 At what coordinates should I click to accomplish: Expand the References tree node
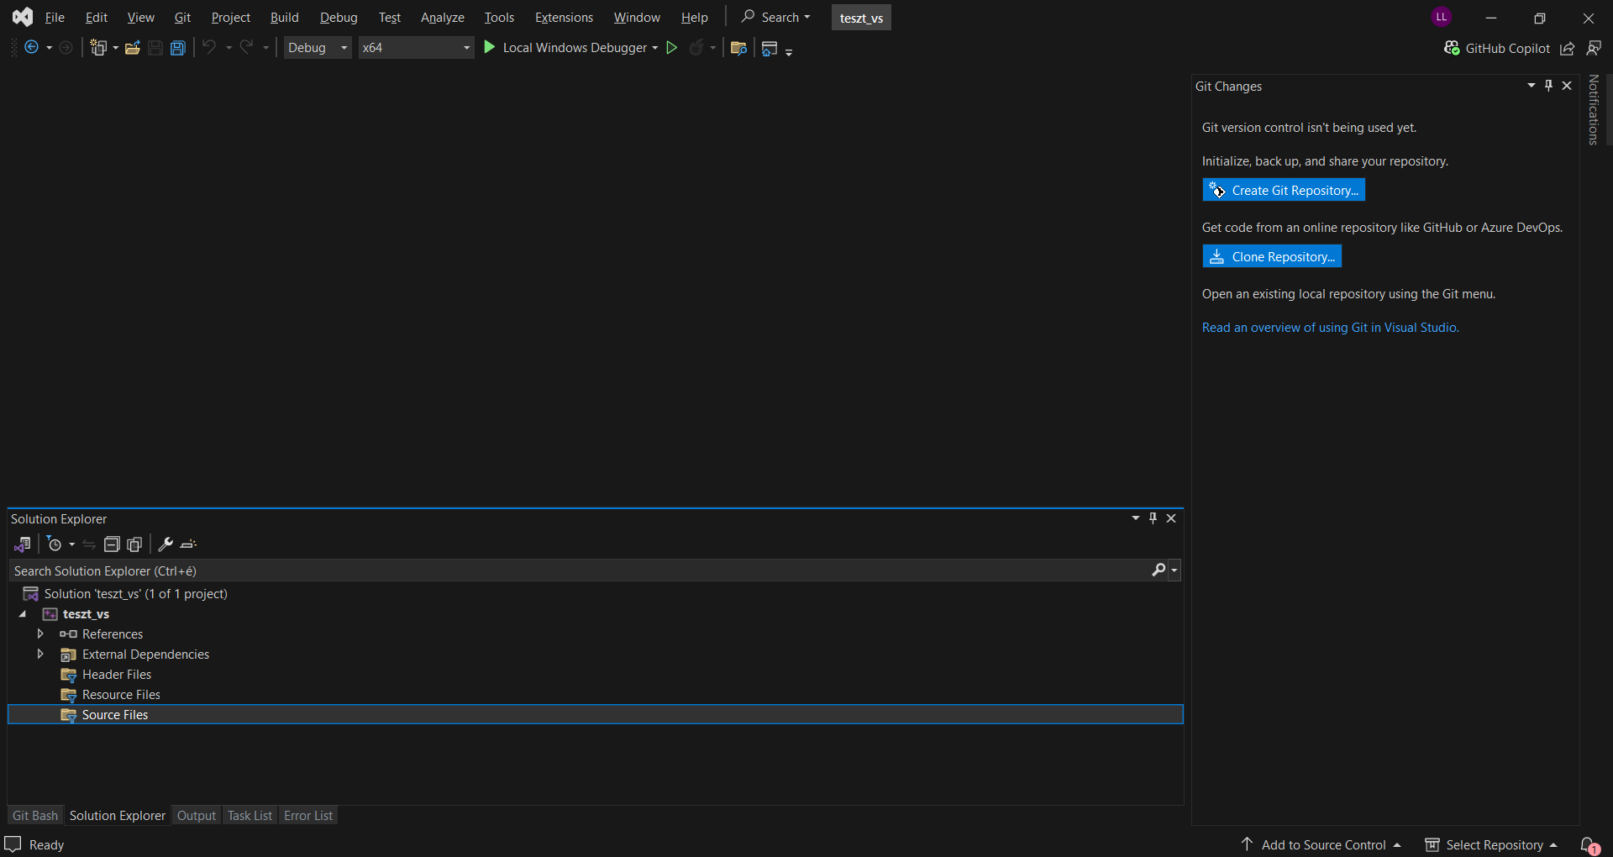click(39, 634)
